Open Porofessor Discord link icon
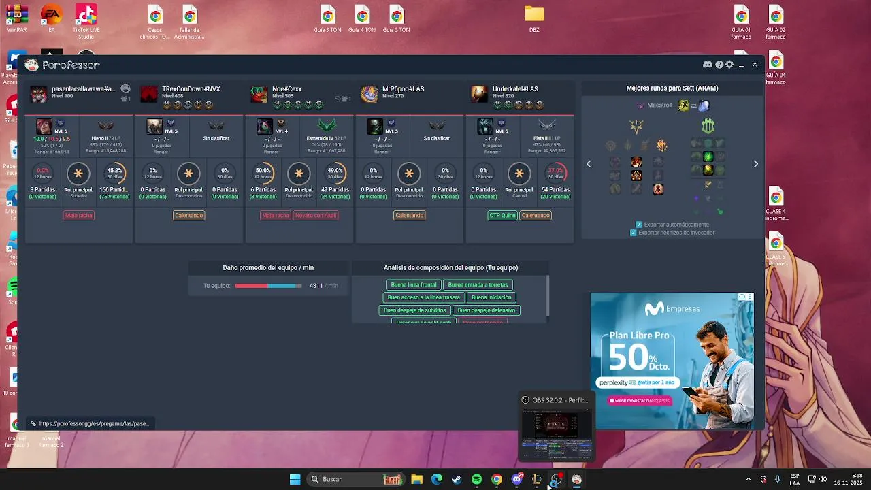Image resolution: width=871 pixels, height=490 pixels. (x=707, y=65)
